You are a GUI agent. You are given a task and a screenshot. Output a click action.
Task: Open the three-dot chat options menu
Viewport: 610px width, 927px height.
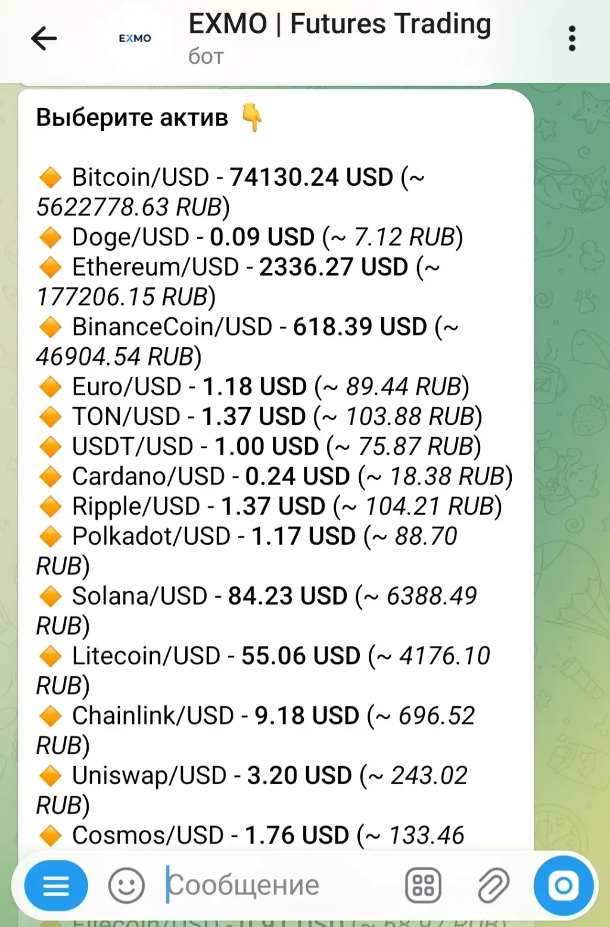(x=572, y=39)
